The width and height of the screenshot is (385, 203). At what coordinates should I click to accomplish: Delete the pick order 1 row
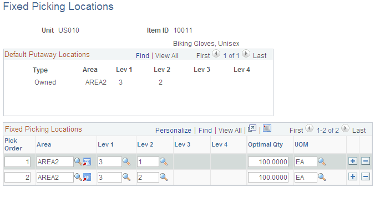[366, 161]
